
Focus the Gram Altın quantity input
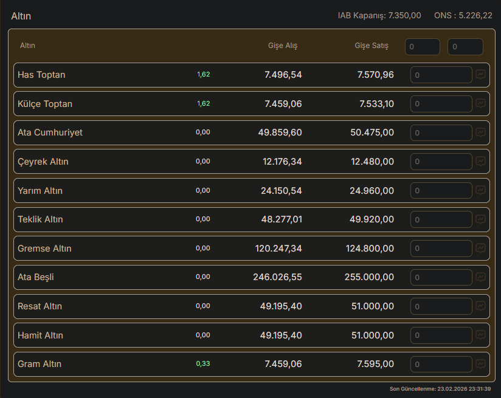[x=441, y=364]
